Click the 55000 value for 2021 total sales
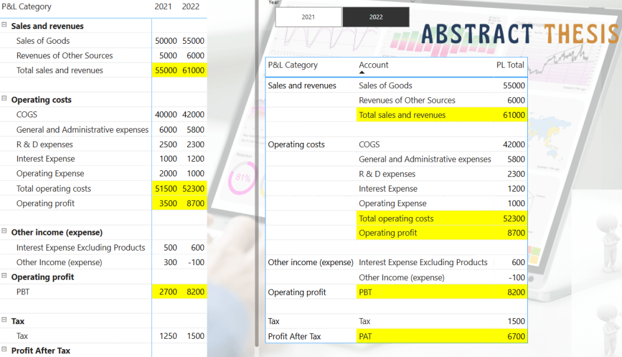Screen dimensions: 622x357 166,71
